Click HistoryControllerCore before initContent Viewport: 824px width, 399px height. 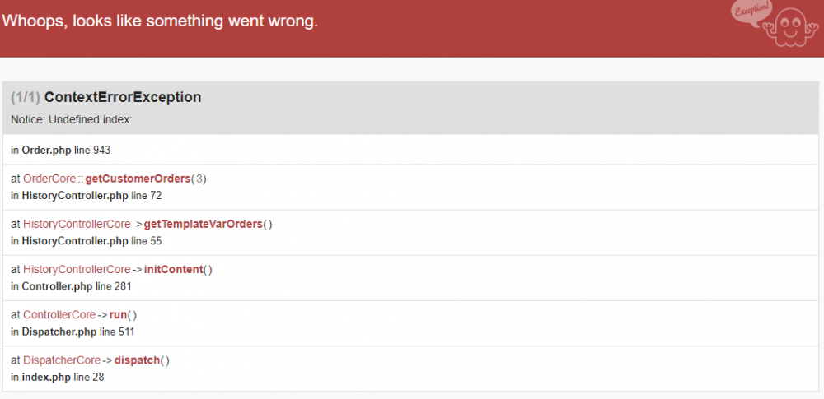[x=77, y=269]
